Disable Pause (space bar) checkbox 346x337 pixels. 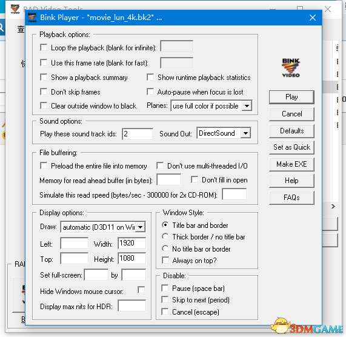(x=165, y=288)
